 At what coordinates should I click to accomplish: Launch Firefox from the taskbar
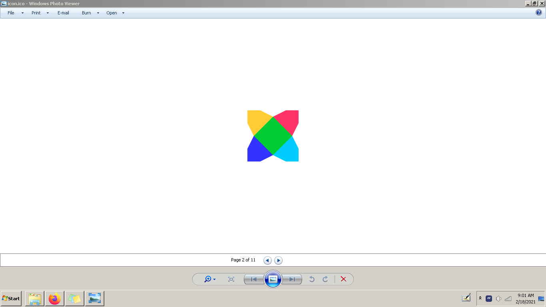(55, 298)
